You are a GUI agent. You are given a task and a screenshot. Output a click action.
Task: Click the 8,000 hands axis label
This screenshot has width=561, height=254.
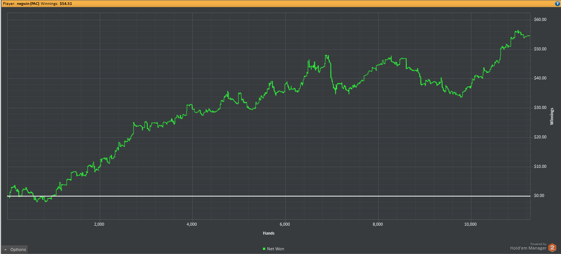(378, 224)
